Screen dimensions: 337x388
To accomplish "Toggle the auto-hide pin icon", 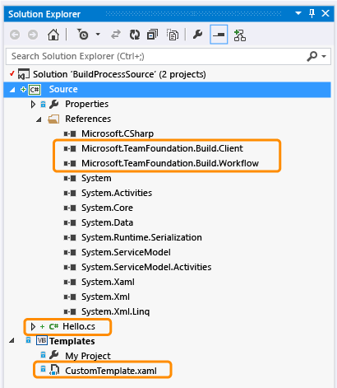I will pos(312,13).
